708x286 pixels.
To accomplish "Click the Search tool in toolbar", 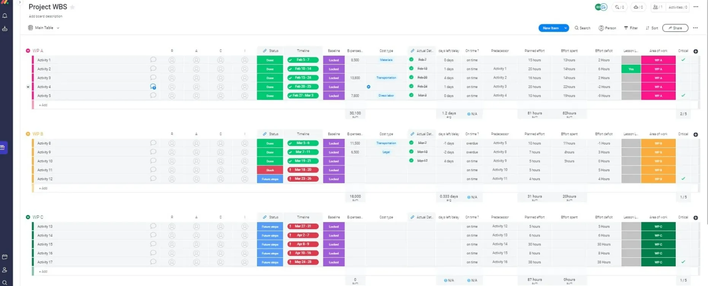I will pos(583,28).
